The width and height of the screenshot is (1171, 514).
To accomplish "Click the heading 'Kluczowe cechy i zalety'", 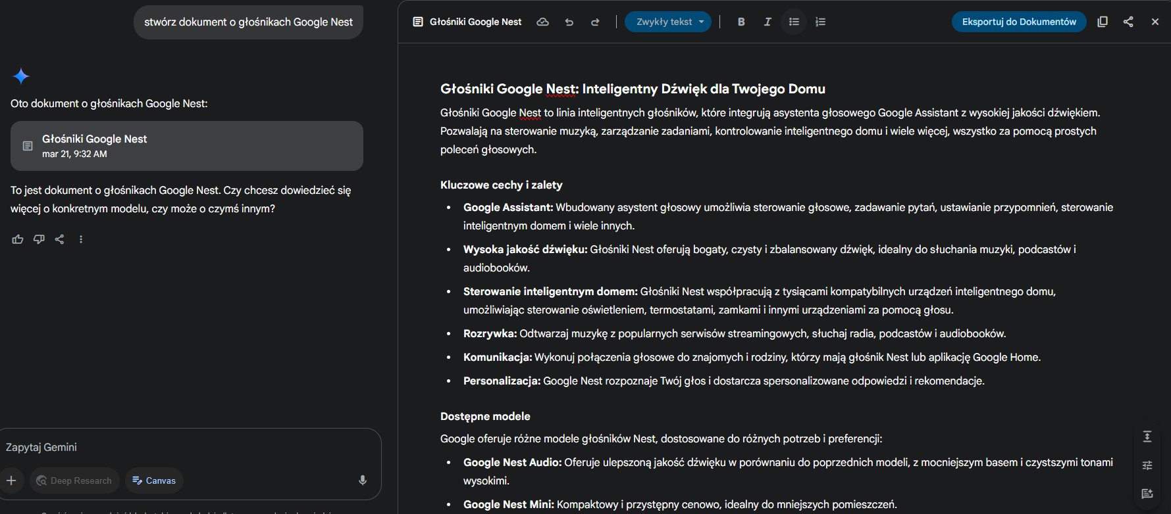I will (x=501, y=185).
